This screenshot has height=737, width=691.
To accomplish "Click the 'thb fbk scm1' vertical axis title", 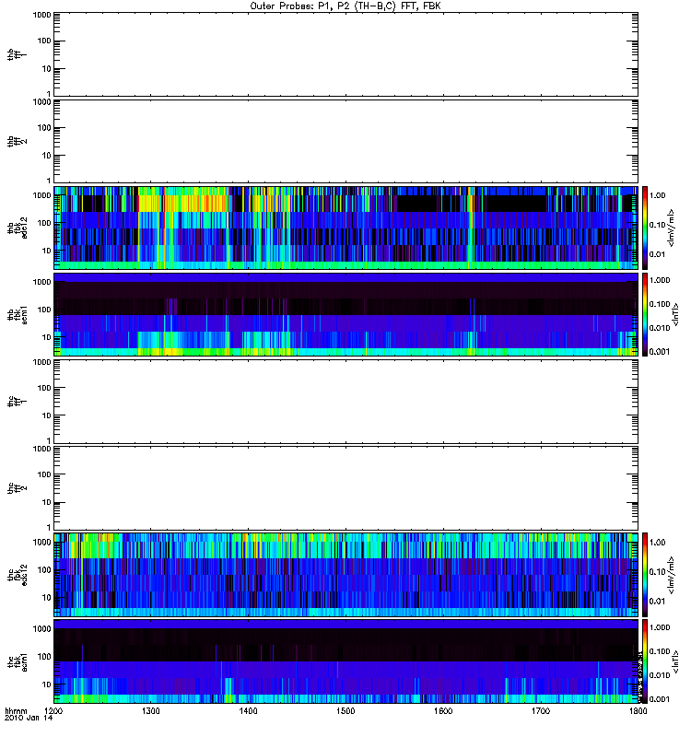I will click(17, 314).
